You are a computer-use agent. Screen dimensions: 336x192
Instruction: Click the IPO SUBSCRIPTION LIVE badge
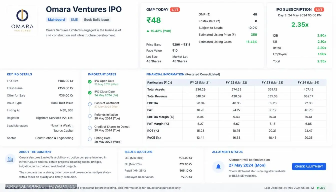pyautogui.click(x=319, y=10)
